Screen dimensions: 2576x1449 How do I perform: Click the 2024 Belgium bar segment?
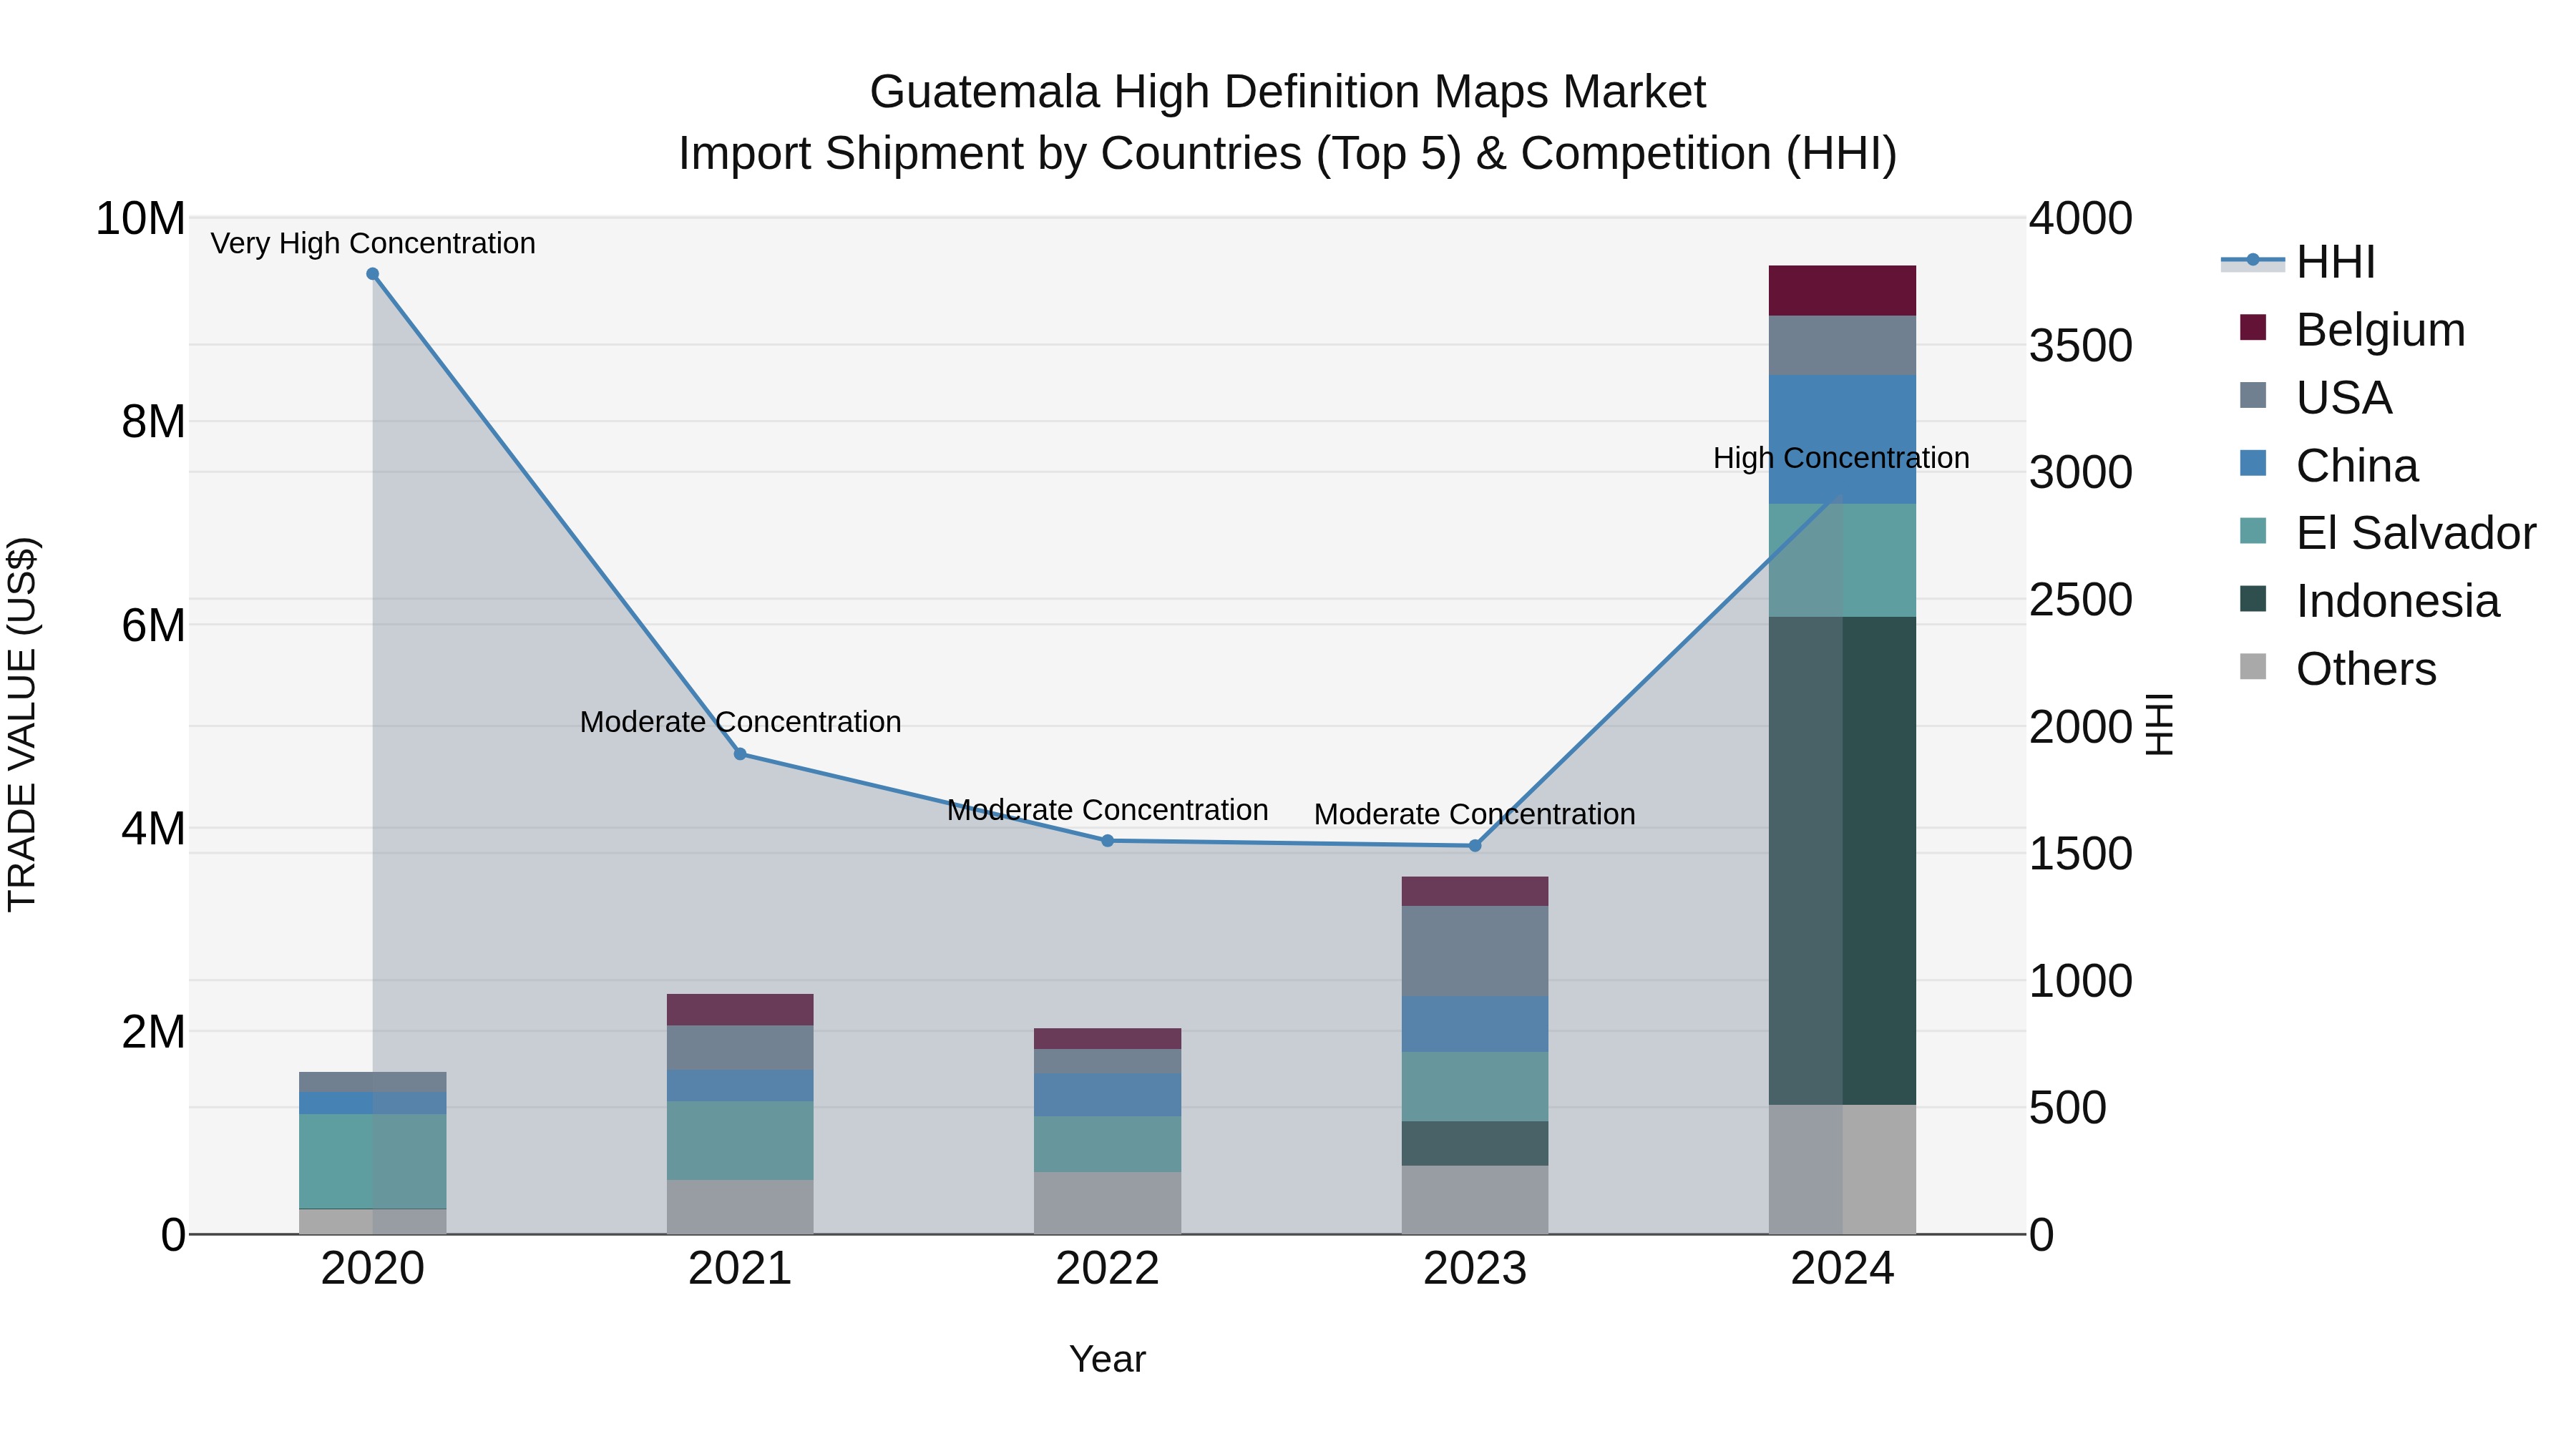pyautogui.click(x=1842, y=291)
